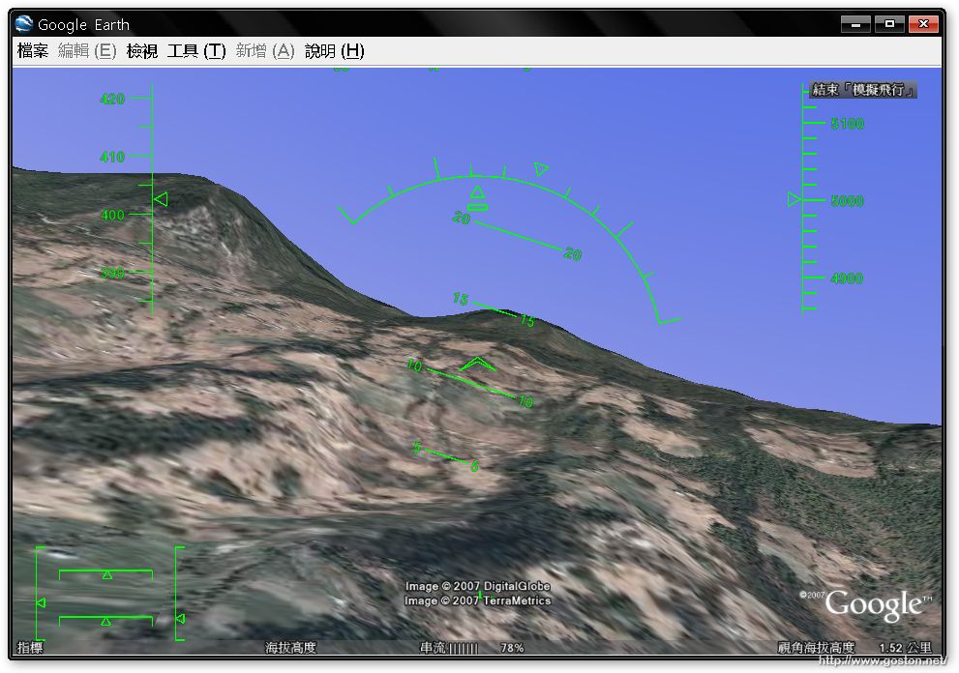Click the bank angle pointer triangle under the arc

coord(478,193)
